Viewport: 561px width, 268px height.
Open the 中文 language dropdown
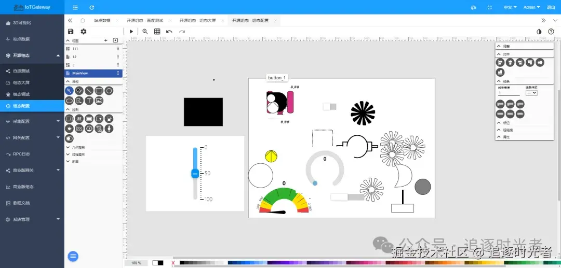pyautogui.click(x=510, y=7)
